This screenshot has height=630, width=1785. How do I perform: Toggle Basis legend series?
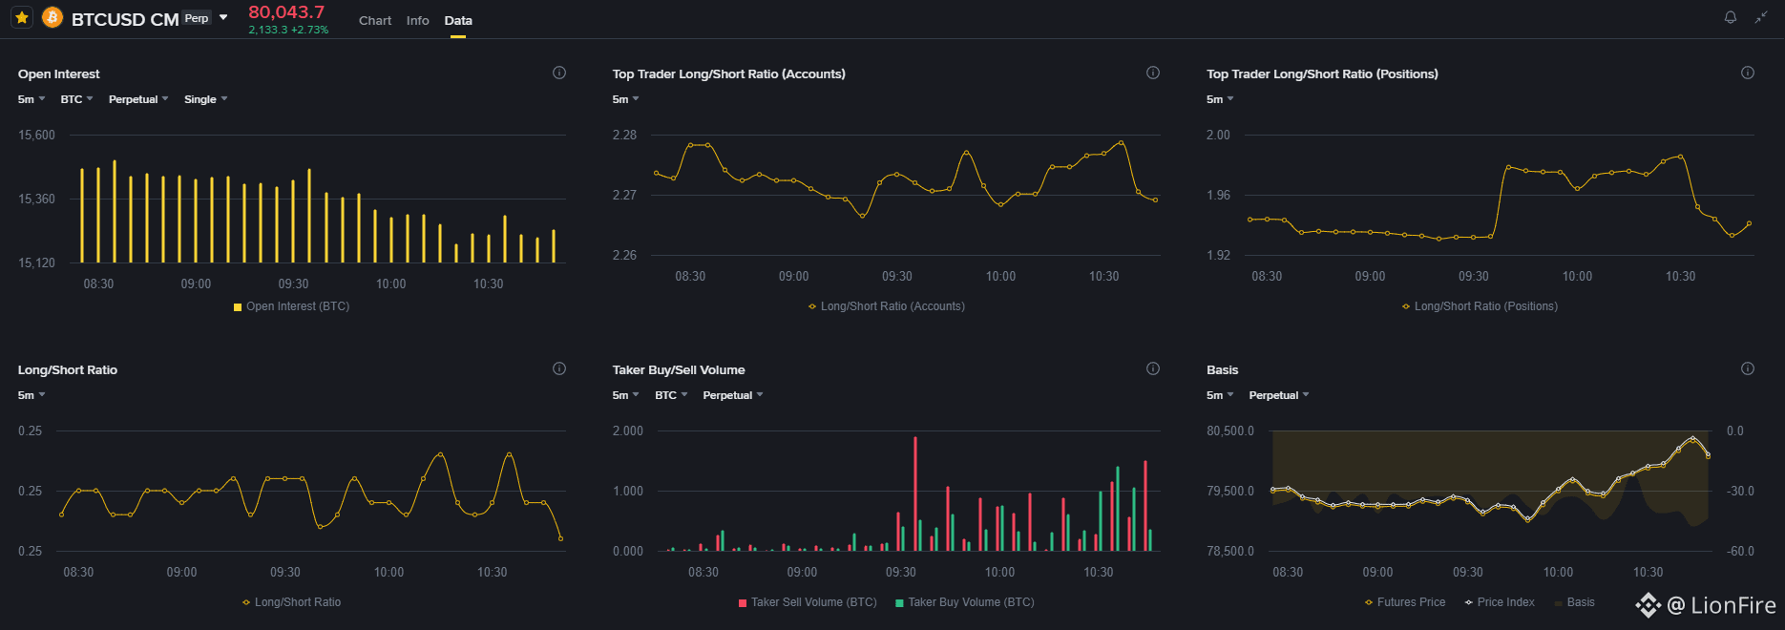(x=1574, y=602)
